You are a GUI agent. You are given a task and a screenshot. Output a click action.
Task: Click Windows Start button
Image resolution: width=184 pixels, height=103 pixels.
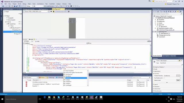[2, 99]
